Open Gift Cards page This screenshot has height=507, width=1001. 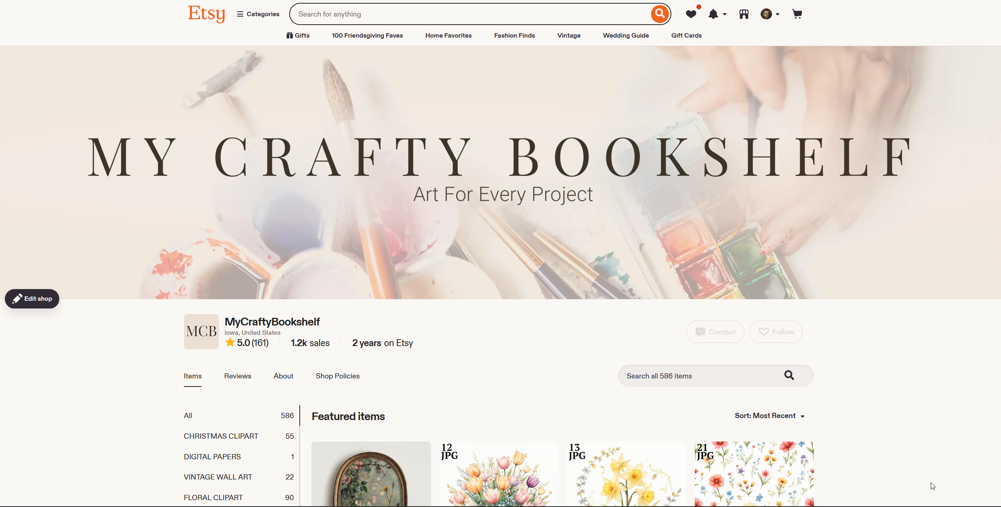point(686,36)
